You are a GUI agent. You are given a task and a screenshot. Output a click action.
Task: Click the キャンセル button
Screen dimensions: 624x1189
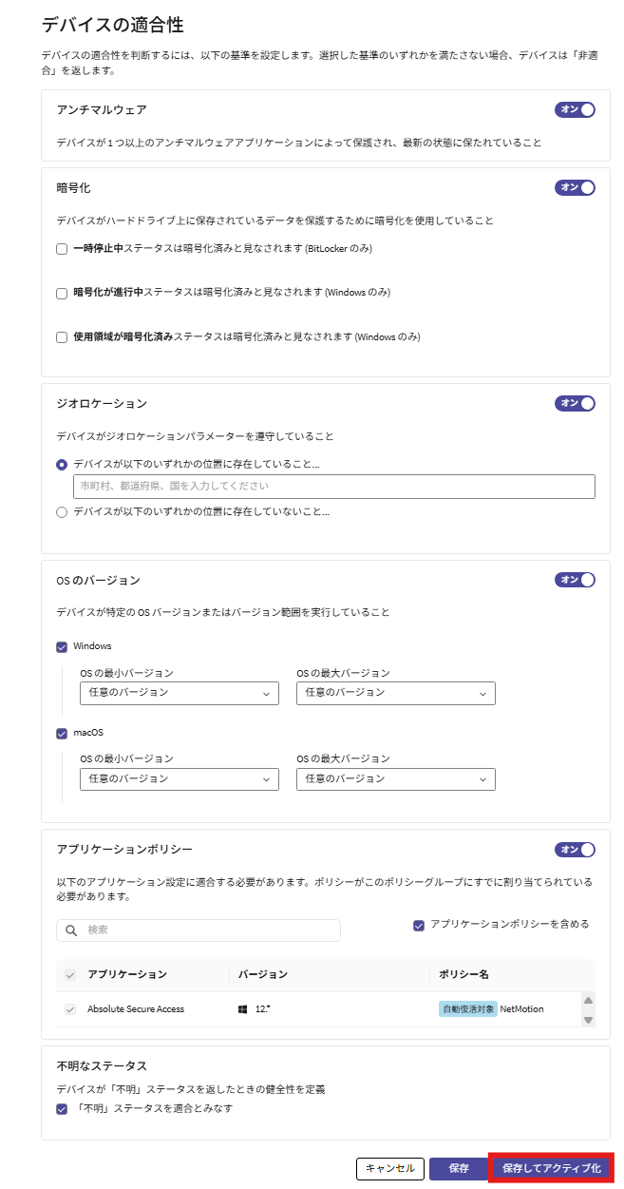[389, 1168]
